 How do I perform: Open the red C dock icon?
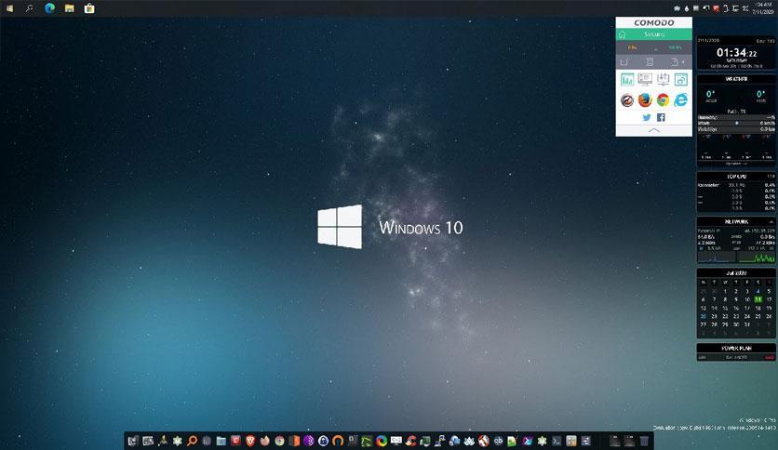pyautogui.click(x=235, y=441)
